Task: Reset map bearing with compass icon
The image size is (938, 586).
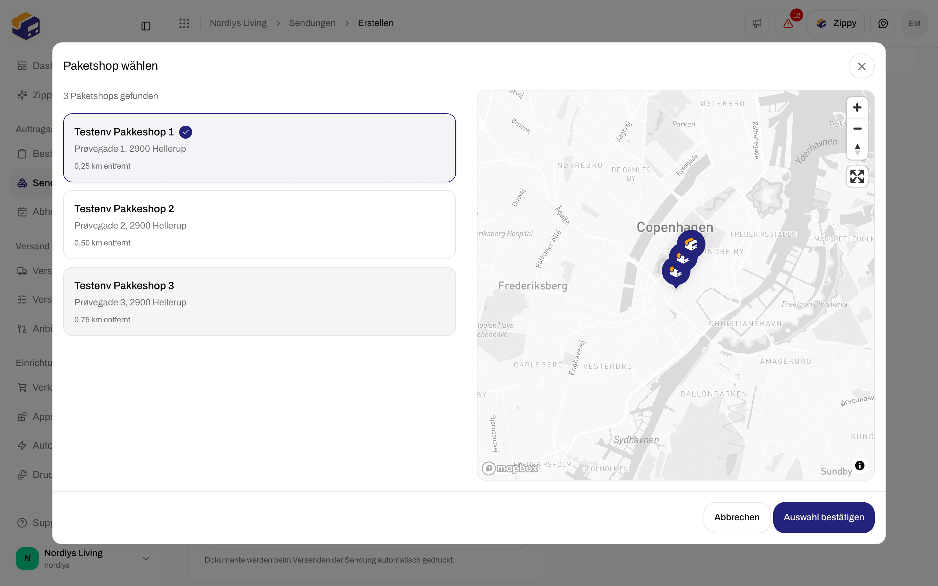Action: coord(857,149)
